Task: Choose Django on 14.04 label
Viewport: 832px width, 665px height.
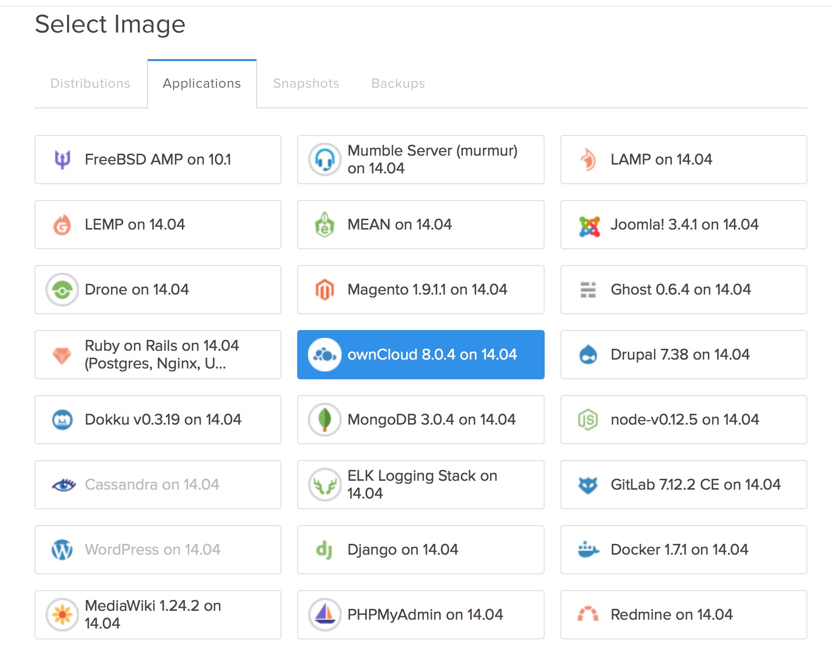Action: 403,550
